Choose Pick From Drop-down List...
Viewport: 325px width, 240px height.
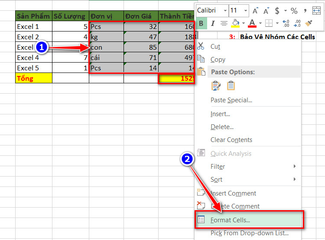(x=249, y=233)
